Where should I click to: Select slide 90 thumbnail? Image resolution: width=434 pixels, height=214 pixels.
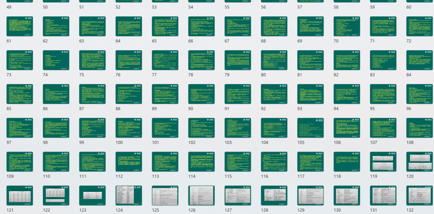click(x=201, y=94)
